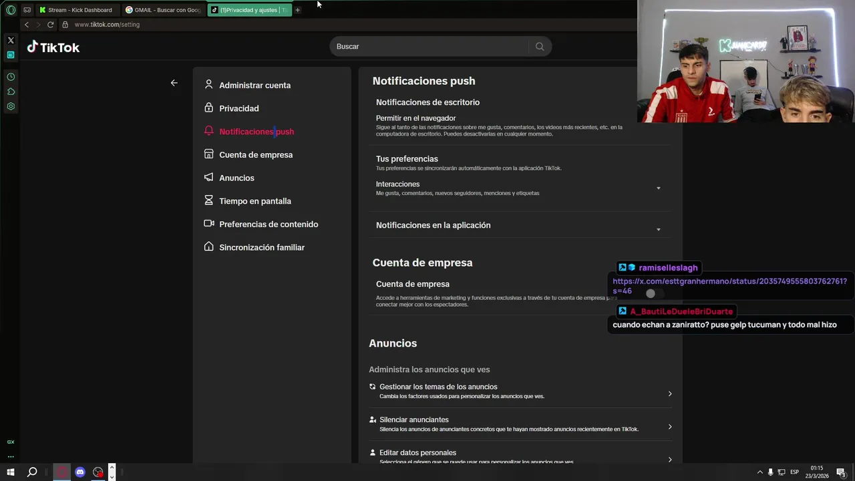Switch to Stream - Kick Dashboard tab
This screenshot has width=855, height=481.
pos(79,10)
